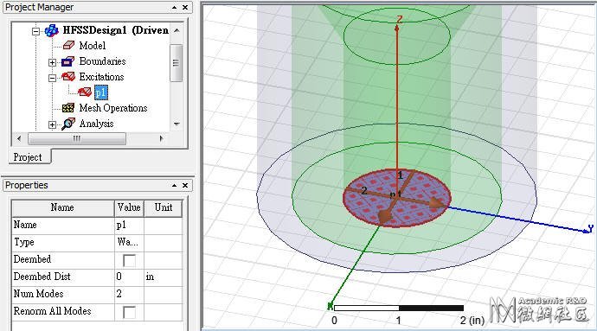Collapse the HFSSDesign1 tree node
The width and height of the screenshot is (597, 331).
coord(35,31)
